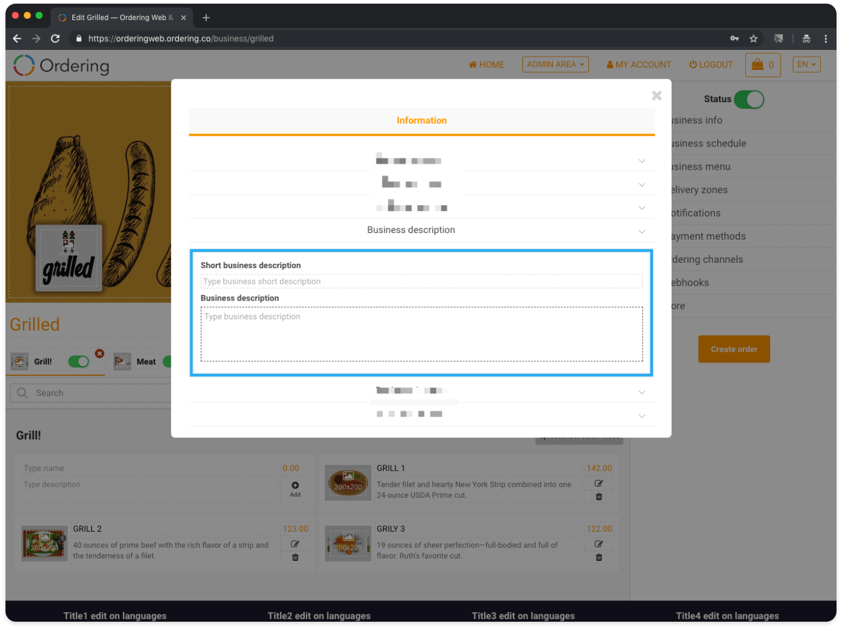
Task: Go forward in browser history
Action: [x=37, y=38]
